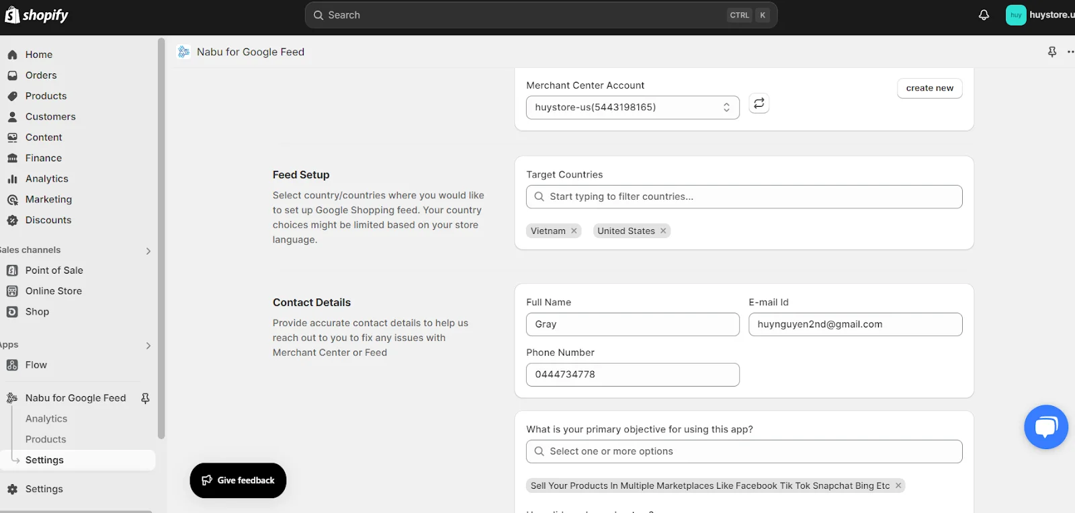Viewport: 1075px width, 513px height.
Task: Click the Feed Setup heading
Action: pos(301,175)
